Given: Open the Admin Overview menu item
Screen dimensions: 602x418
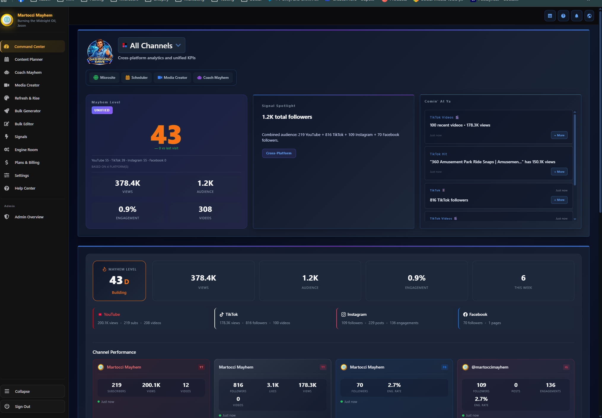Looking at the screenshot, I should tap(29, 217).
